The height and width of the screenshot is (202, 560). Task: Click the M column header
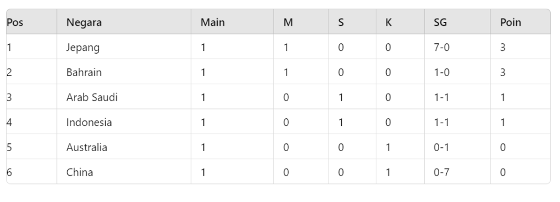[x=301, y=22]
